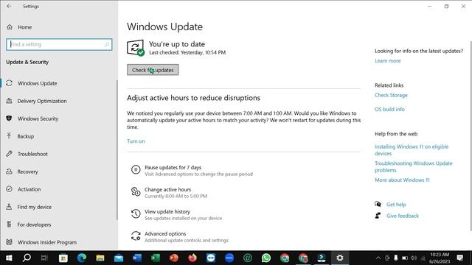472x265 pixels.
Task: Open Zoom from the taskbar
Action: [x=229, y=258]
